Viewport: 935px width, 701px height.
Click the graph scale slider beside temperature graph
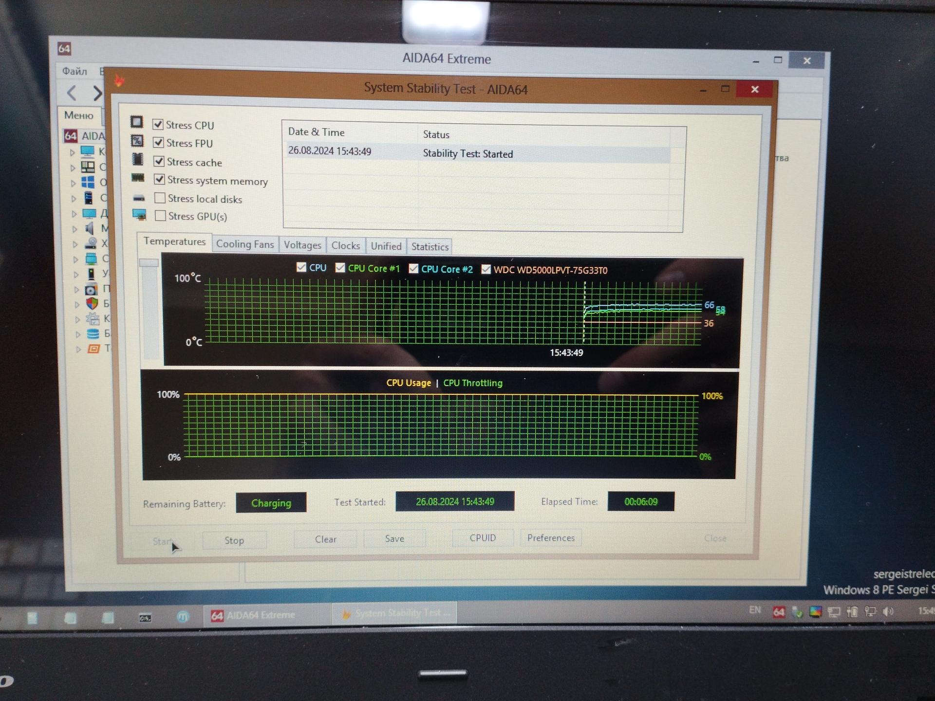click(149, 263)
